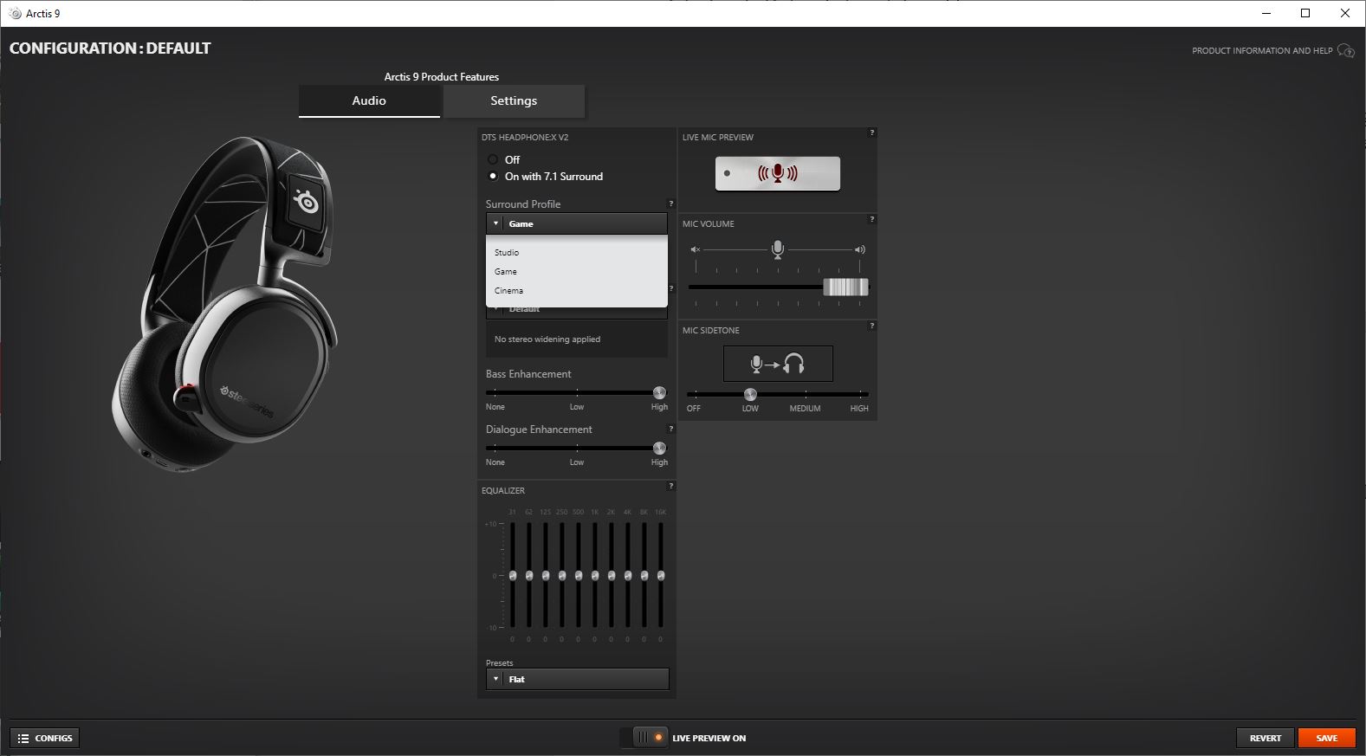
Task: Click the muted speaker icon on Mic Volume
Action: point(695,249)
